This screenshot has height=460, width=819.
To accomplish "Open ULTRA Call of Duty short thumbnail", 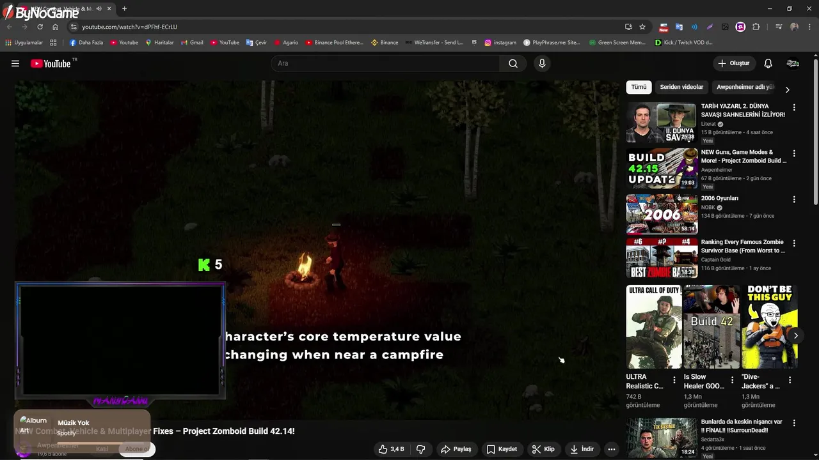I will coord(654,326).
